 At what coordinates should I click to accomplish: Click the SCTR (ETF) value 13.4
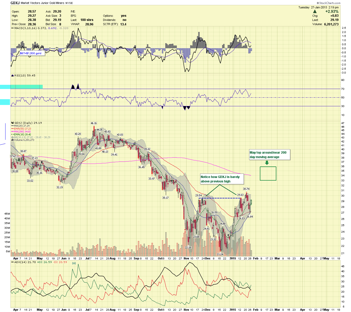click(123, 24)
